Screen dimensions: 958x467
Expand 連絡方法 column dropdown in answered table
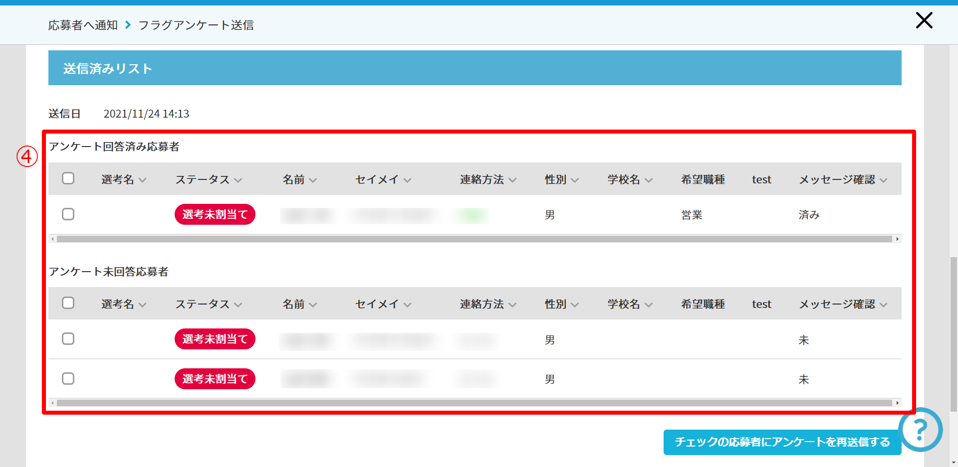[487, 180]
